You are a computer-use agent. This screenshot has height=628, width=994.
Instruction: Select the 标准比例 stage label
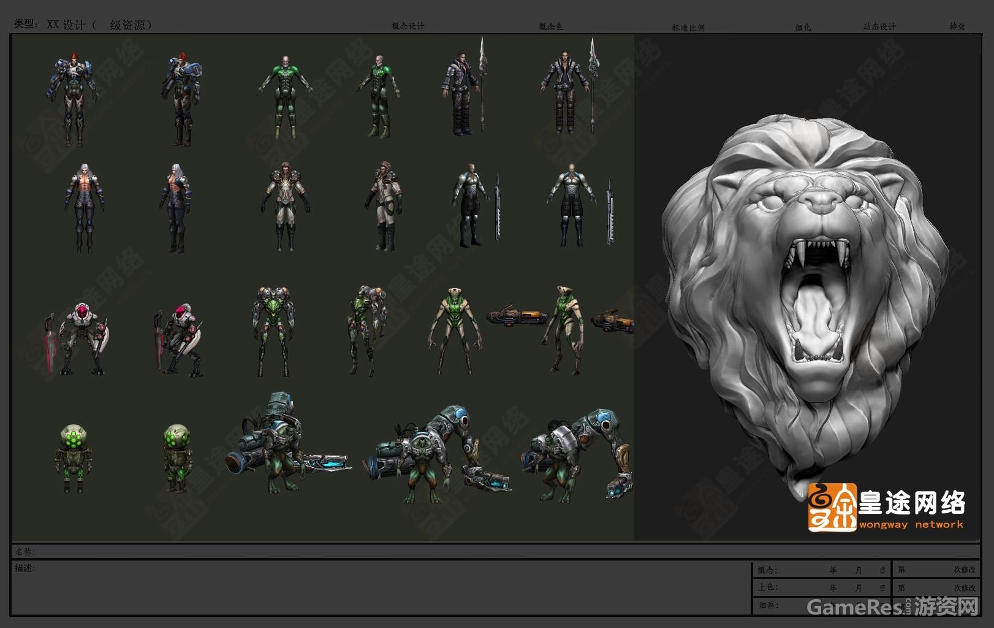[688, 28]
